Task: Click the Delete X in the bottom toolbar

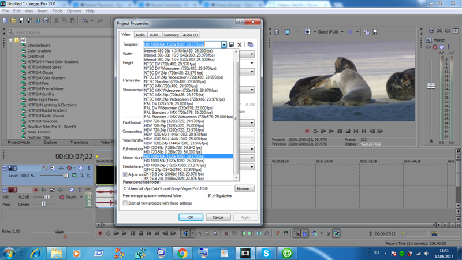Action: click(226, 233)
